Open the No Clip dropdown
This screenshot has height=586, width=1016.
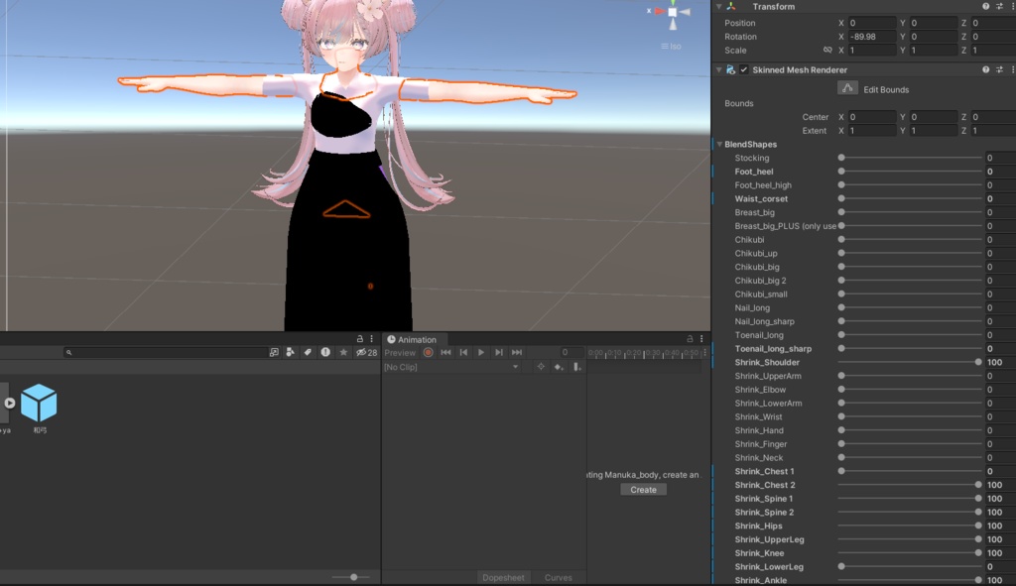pos(451,367)
